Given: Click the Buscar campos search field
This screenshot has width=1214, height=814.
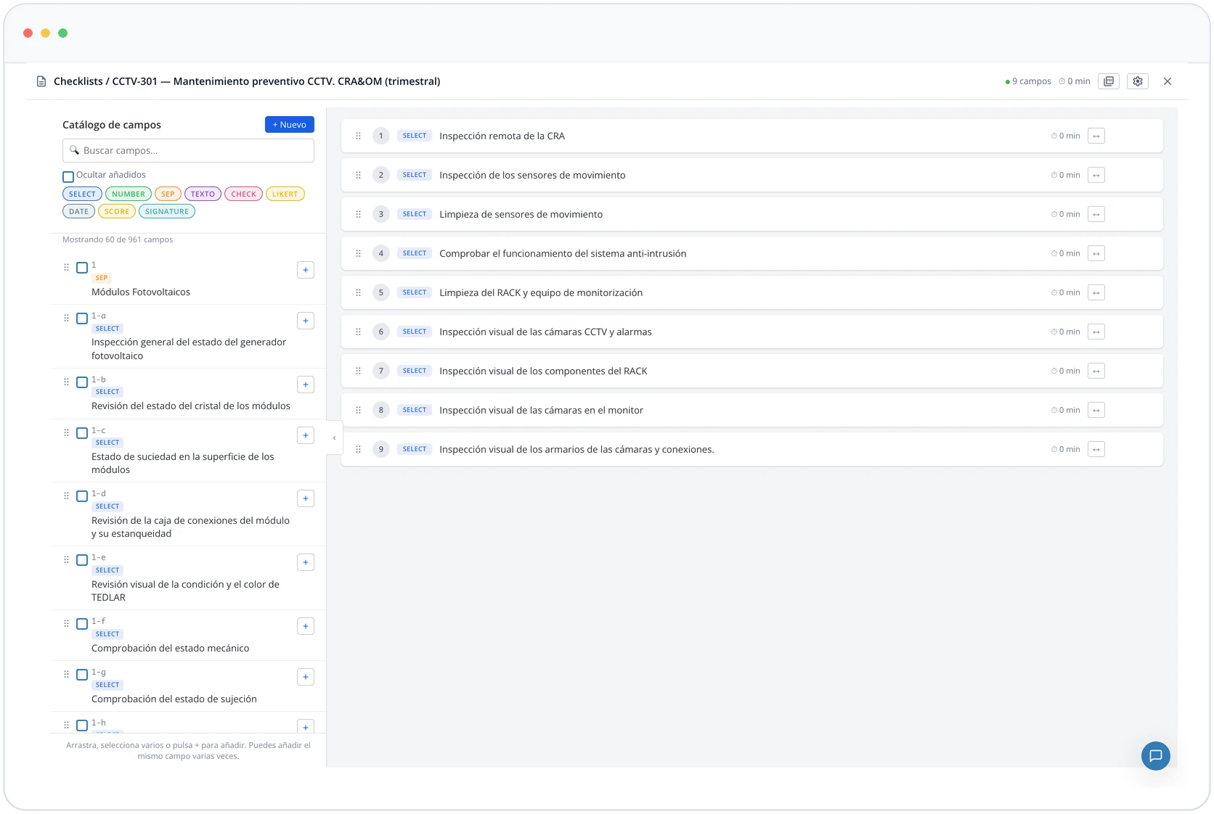Looking at the screenshot, I should (188, 150).
